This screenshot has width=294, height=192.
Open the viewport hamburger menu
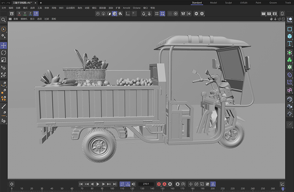10,19
